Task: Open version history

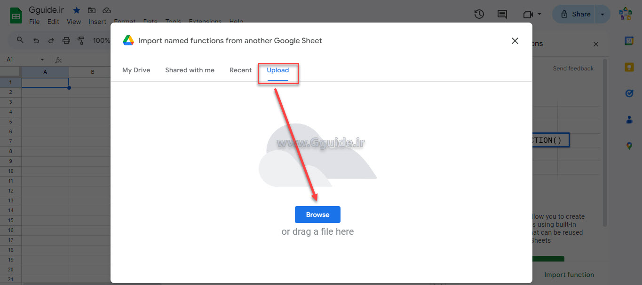Action: pos(479,14)
